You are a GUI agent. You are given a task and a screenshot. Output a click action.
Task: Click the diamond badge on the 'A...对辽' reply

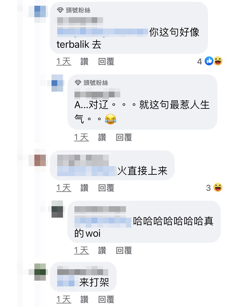click(x=78, y=83)
